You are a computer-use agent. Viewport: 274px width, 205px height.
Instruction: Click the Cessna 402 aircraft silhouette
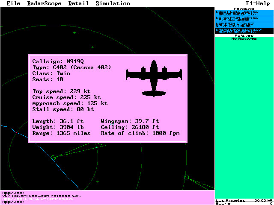pos(154,79)
